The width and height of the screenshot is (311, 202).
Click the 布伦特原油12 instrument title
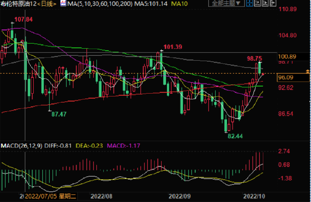click(18, 4)
